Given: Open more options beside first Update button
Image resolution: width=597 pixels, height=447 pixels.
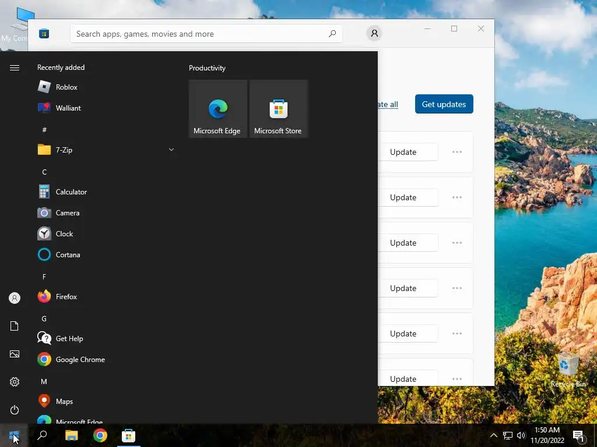Looking at the screenshot, I should pyautogui.click(x=457, y=152).
